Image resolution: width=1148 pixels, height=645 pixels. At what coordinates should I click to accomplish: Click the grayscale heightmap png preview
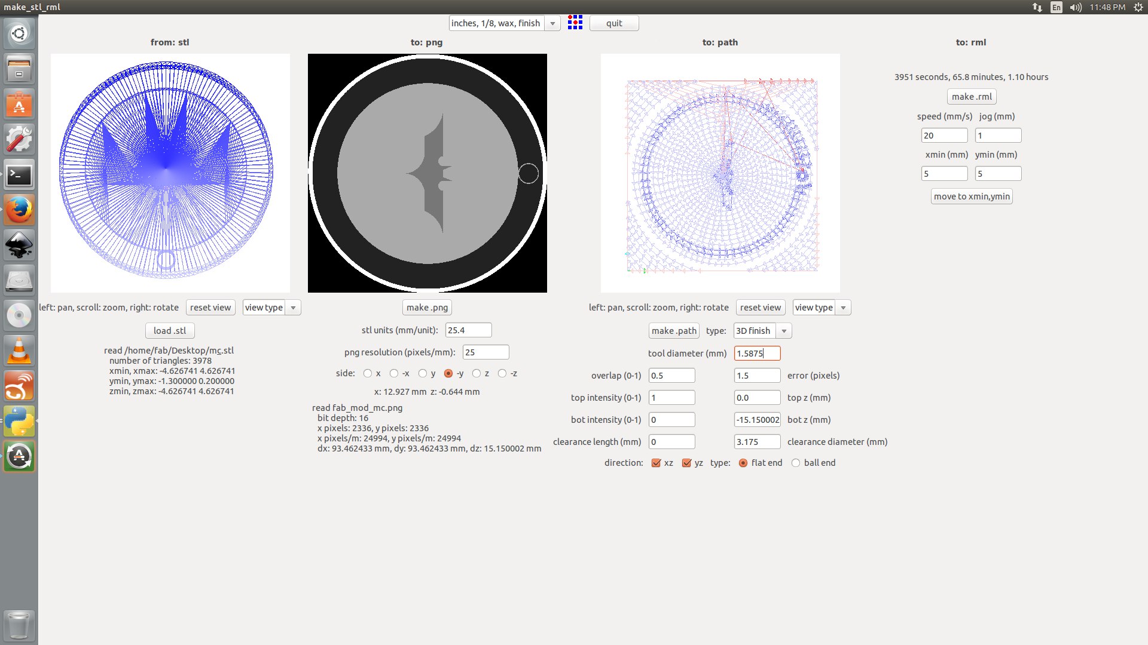[x=427, y=173]
